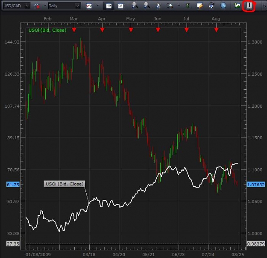Click the 1.0000 right axis label
This screenshot has width=267, height=258.
click(x=255, y=234)
